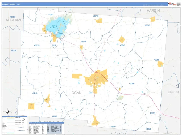Click the 'LOGAN COUNTY, OH' map title

[11, 4]
